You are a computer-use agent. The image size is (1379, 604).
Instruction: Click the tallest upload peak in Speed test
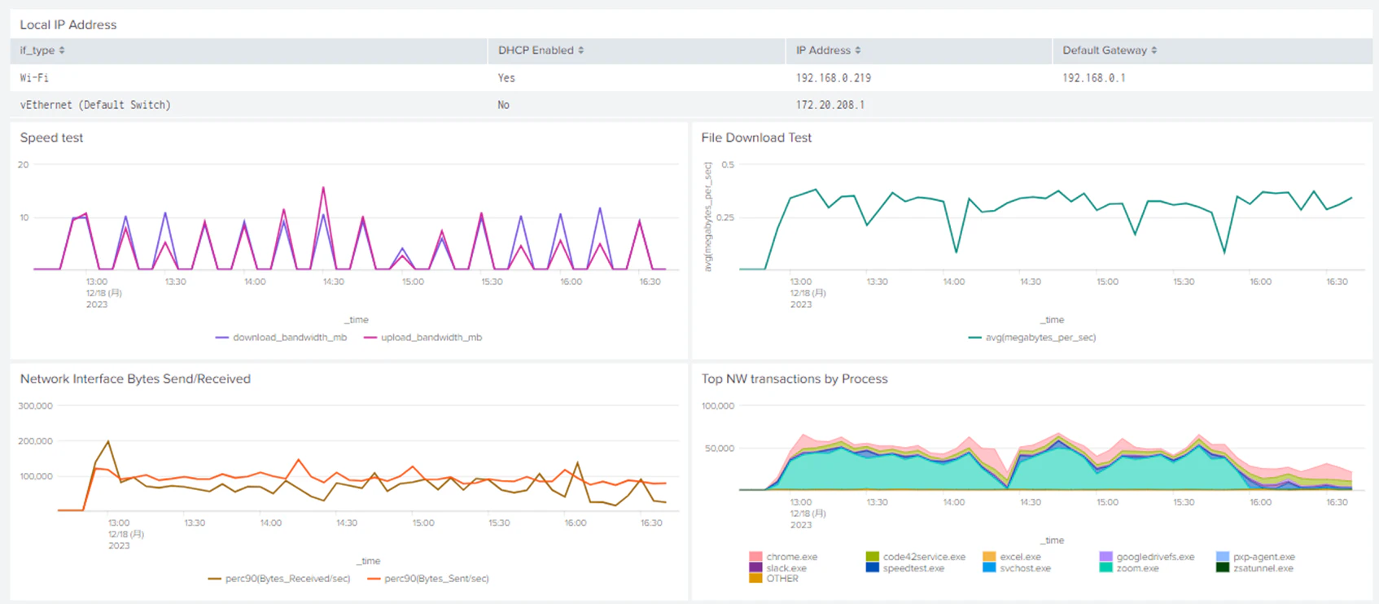tap(323, 188)
